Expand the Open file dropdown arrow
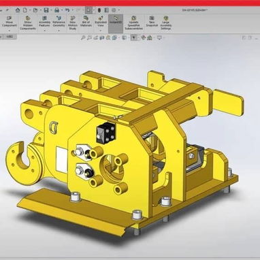260x260 pixels. [41, 10]
